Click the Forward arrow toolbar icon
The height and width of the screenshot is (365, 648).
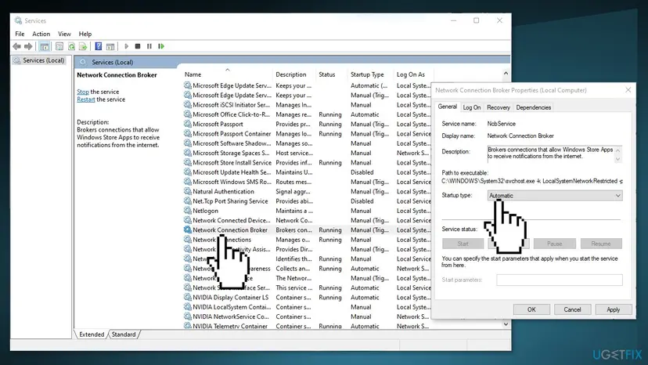[28, 46]
